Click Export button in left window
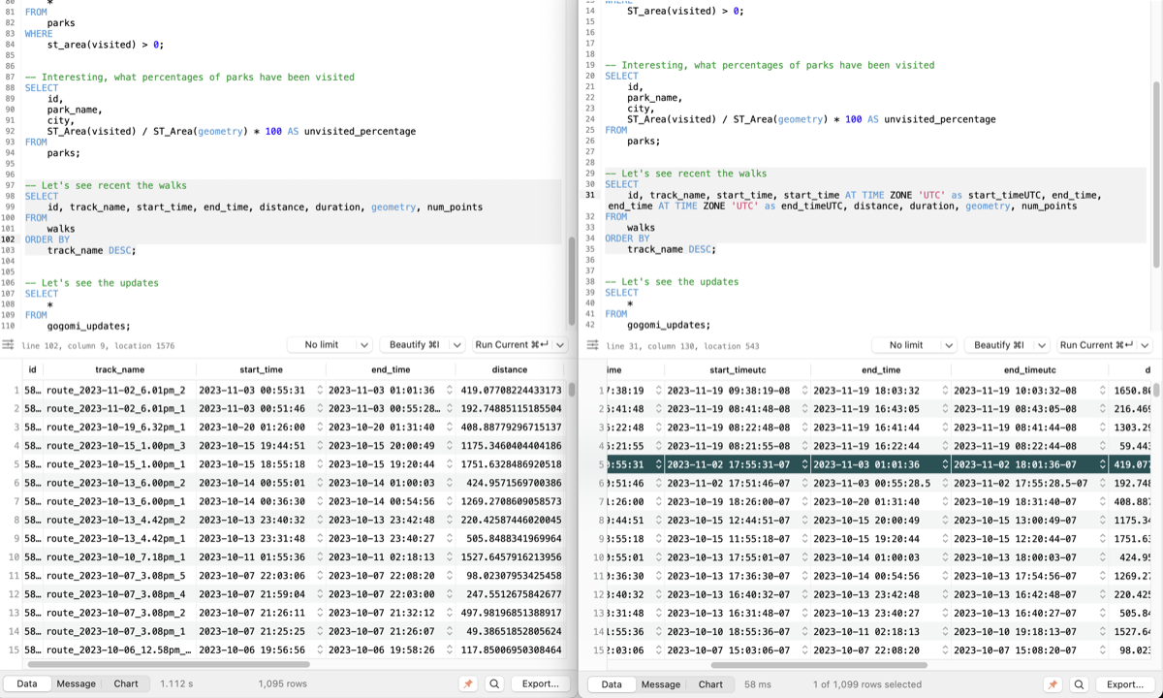 [x=541, y=683]
